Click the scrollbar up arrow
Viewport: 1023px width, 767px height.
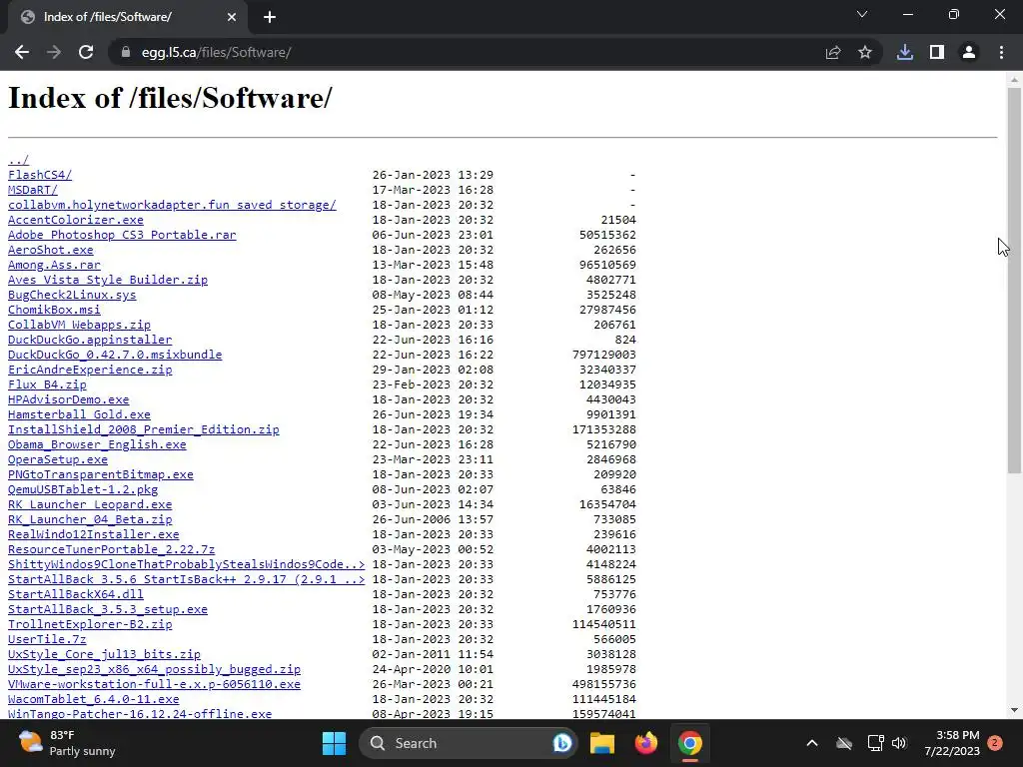(1014, 80)
